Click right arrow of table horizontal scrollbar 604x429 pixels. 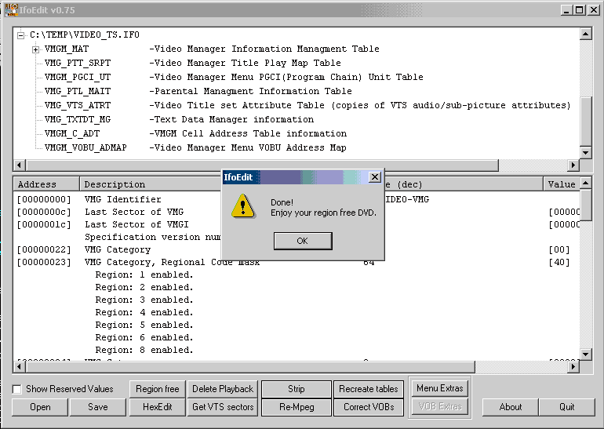tap(573, 366)
